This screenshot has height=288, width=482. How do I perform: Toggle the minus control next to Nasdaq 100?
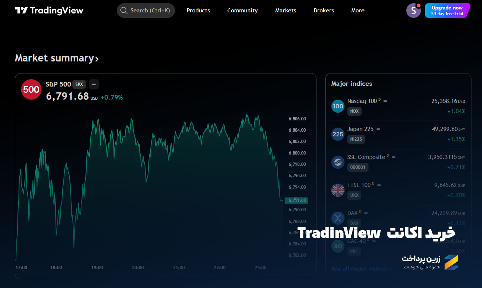(386, 101)
